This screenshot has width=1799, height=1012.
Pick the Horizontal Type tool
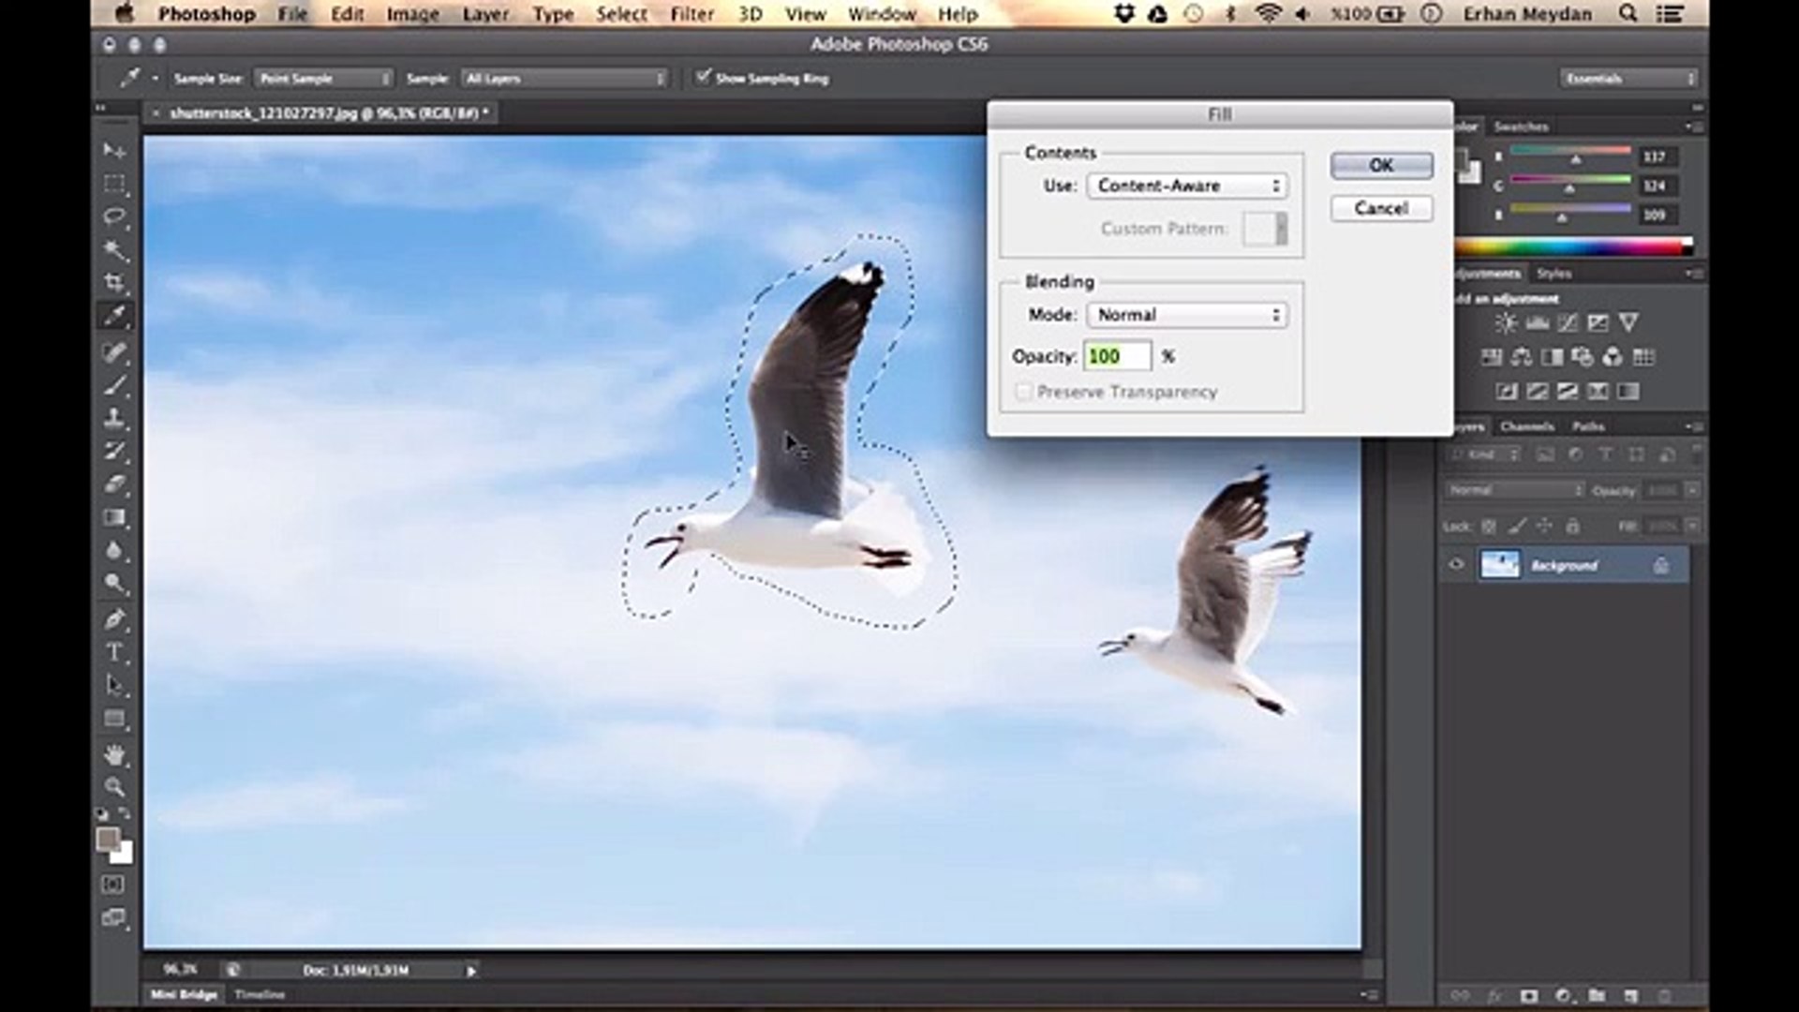[114, 652]
